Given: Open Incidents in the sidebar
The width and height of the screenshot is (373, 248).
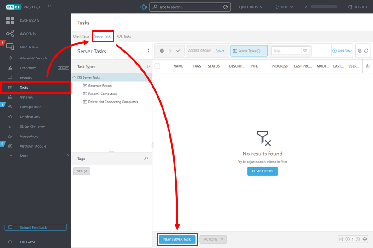Looking at the screenshot, I should point(28,34).
